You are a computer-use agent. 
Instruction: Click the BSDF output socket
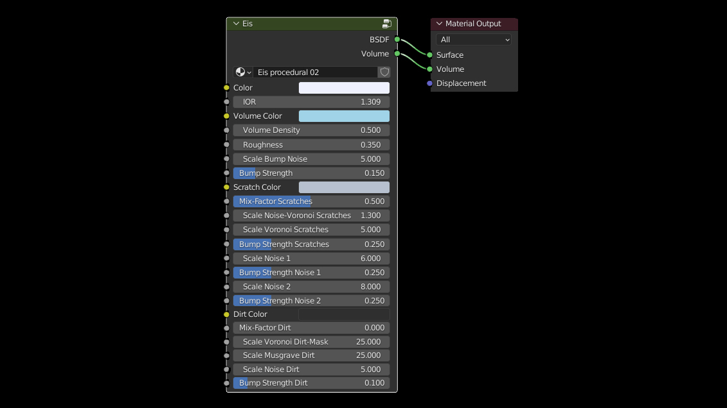(397, 40)
